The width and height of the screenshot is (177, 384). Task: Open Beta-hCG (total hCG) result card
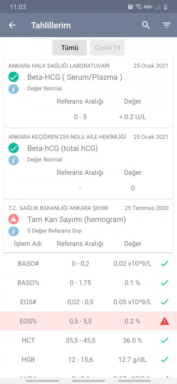(x=88, y=165)
